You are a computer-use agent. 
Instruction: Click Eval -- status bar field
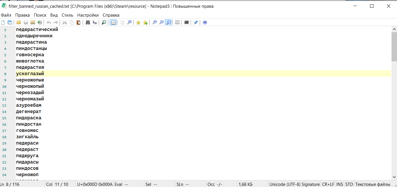[121, 184]
